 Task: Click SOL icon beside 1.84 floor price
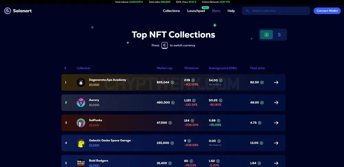(259, 163)
